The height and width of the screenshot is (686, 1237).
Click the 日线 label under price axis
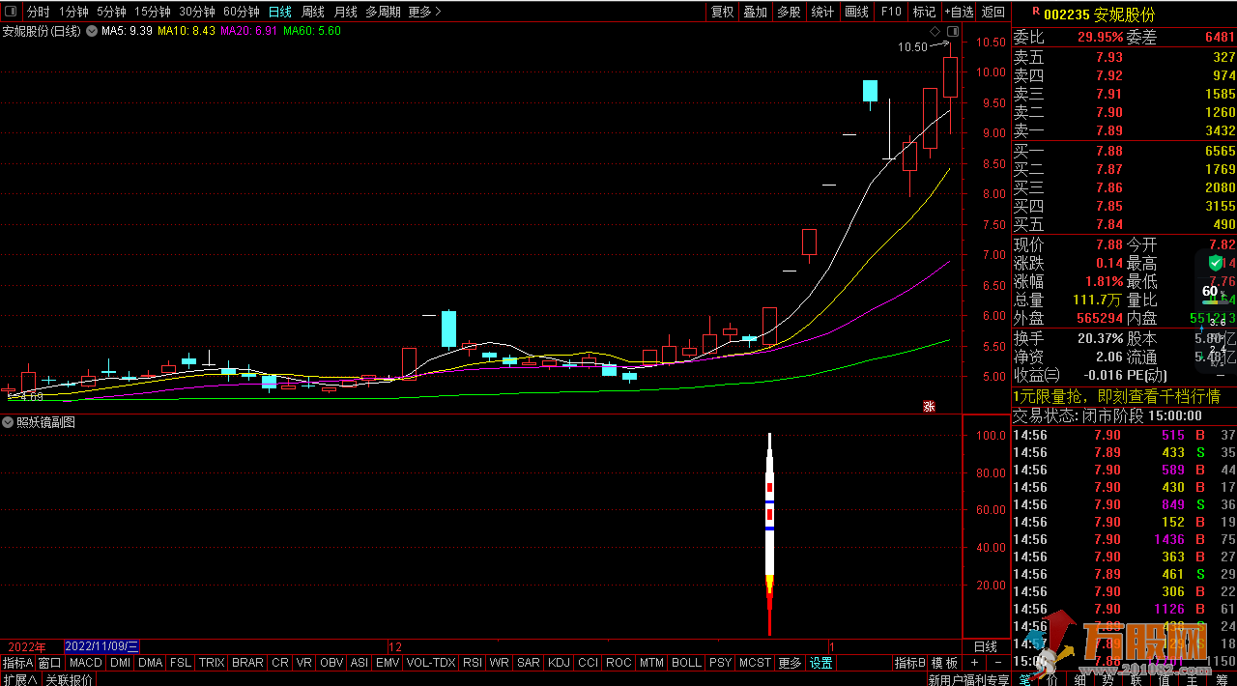(985, 646)
